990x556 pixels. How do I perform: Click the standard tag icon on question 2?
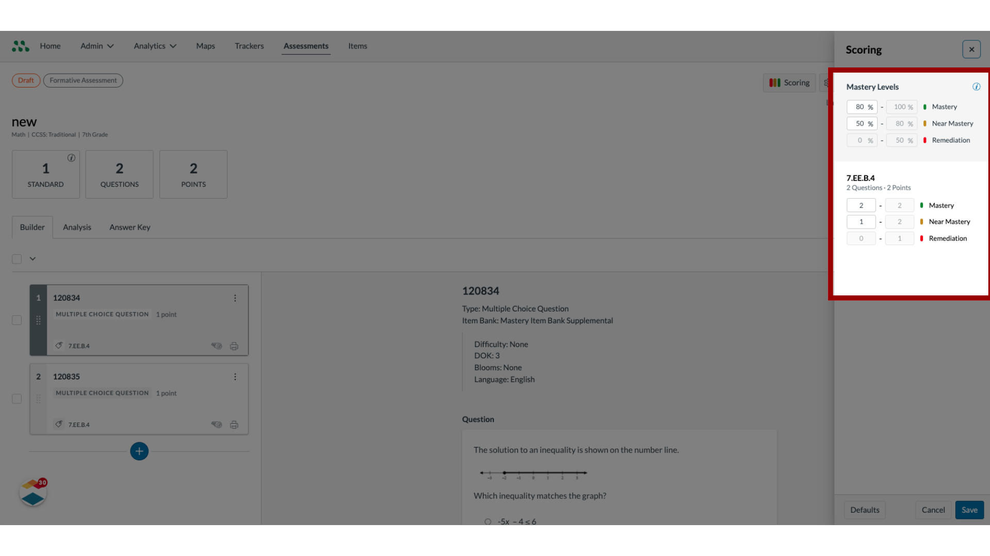(x=59, y=424)
